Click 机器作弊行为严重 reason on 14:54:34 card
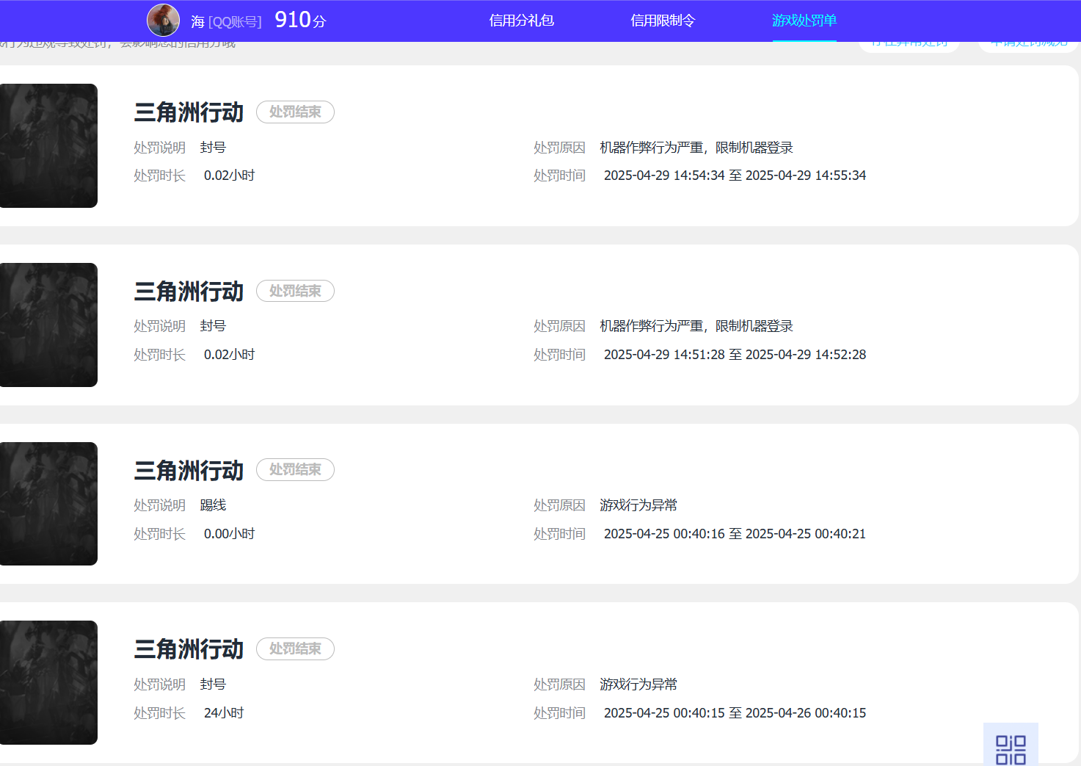1081x766 pixels. pyautogui.click(x=696, y=148)
